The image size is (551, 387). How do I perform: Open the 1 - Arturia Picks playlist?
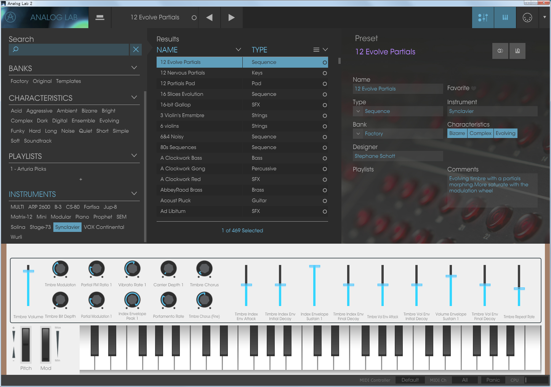pos(28,169)
